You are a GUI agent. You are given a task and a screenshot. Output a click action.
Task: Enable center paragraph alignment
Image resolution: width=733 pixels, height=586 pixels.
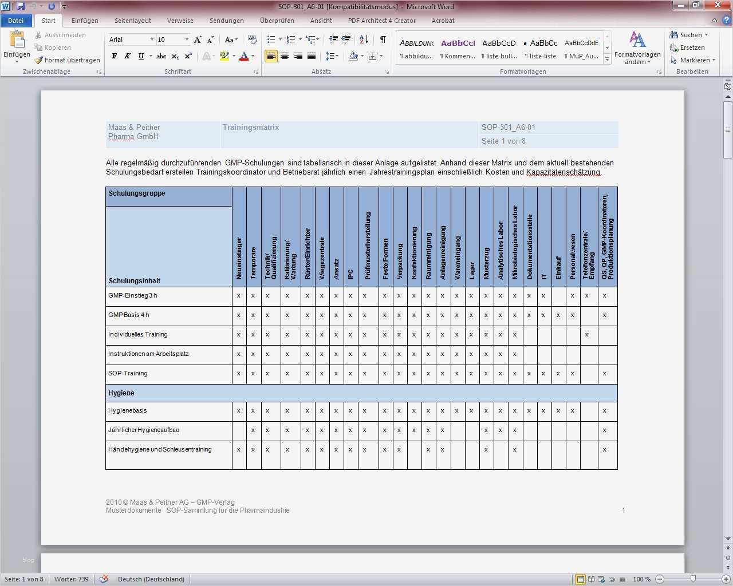tap(285, 56)
